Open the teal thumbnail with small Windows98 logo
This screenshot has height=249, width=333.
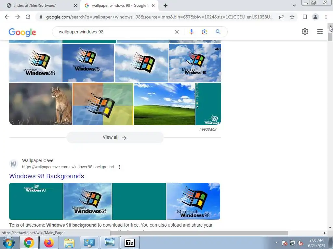tap(36, 201)
